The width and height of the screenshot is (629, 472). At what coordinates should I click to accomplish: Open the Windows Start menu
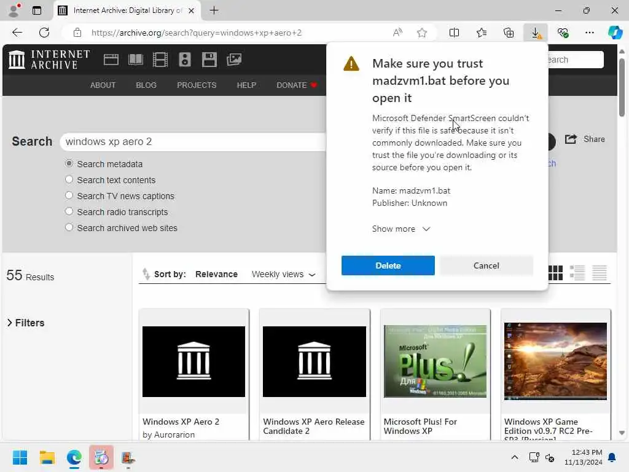click(20, 457)
